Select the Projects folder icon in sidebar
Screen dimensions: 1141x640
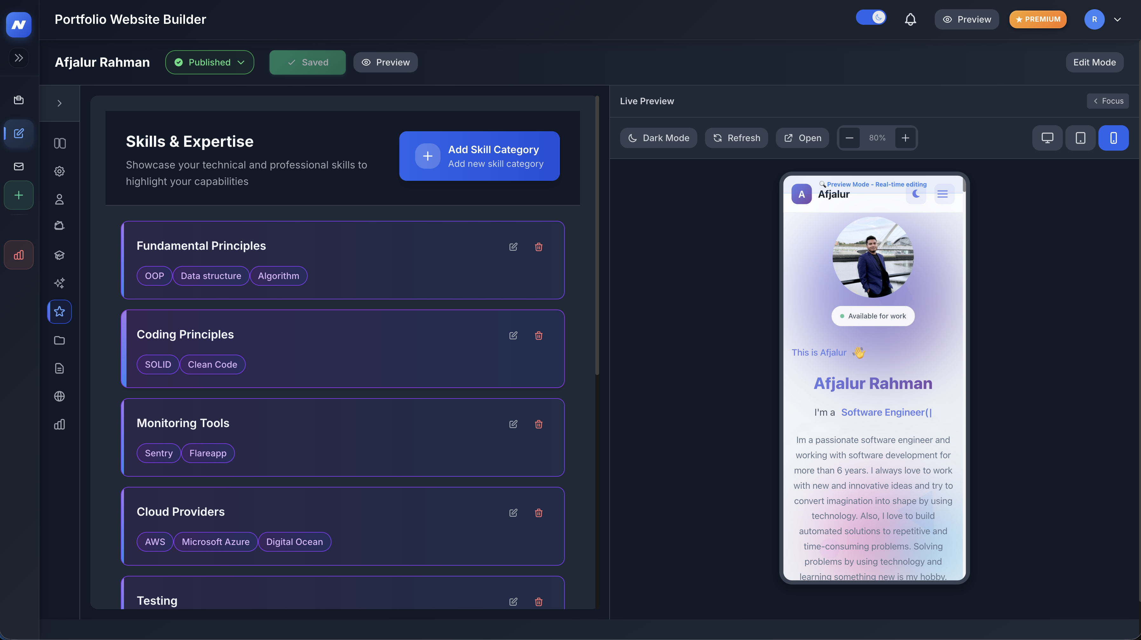(x=59, y=340)
